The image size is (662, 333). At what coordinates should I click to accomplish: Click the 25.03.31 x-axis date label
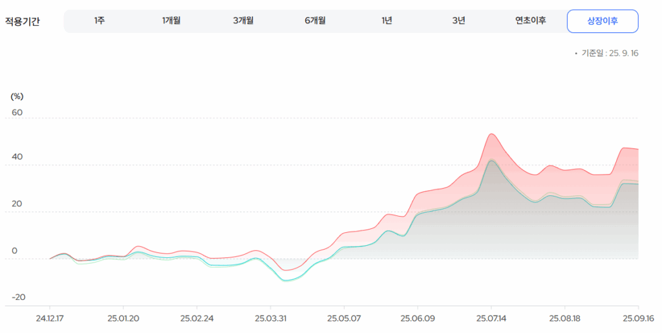pos(270,319)
